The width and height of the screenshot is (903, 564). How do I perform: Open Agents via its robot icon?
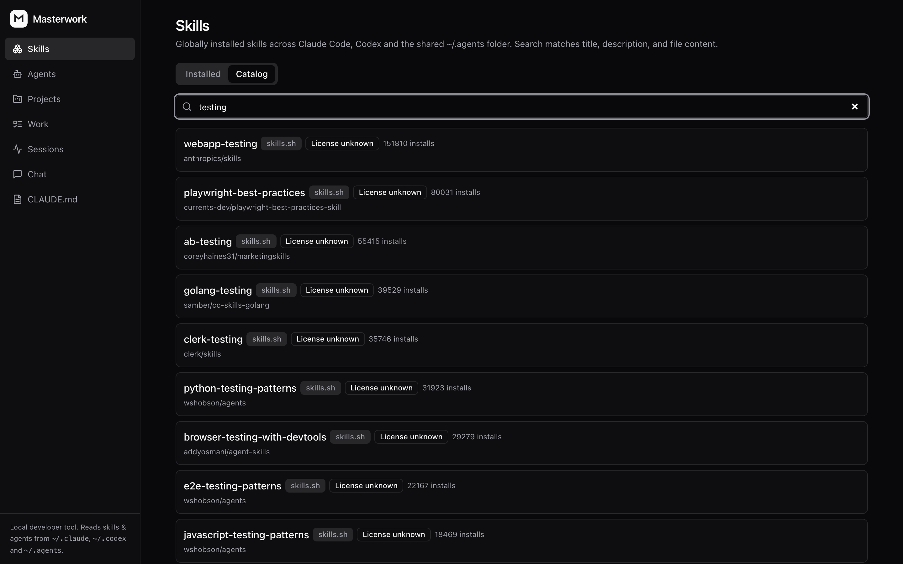coord(18,74)
